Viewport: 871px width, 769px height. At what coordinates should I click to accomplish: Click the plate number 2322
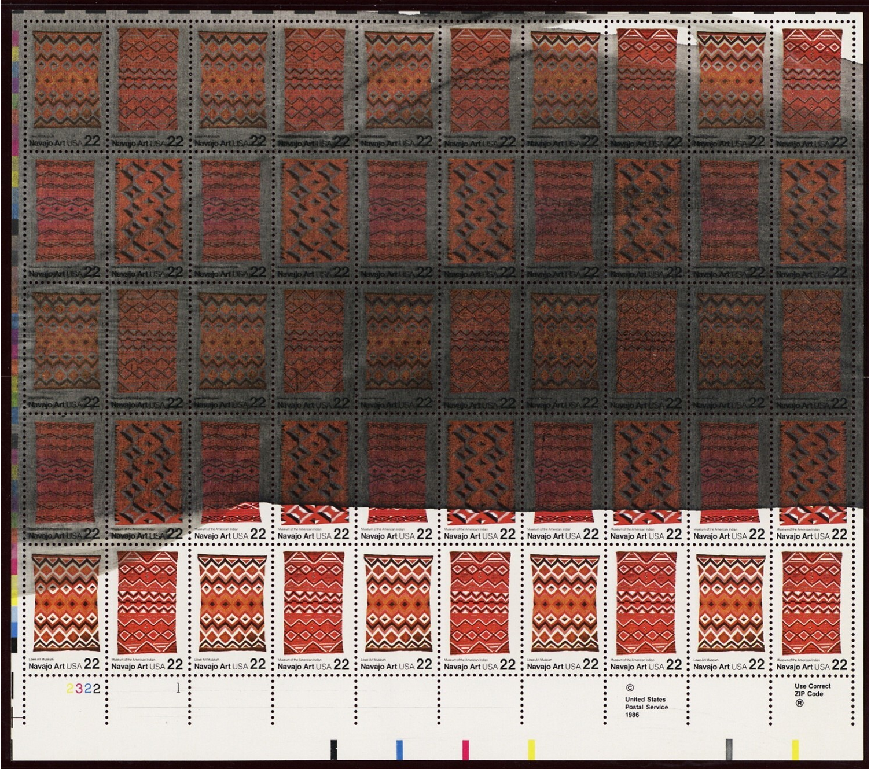[83, 689]
